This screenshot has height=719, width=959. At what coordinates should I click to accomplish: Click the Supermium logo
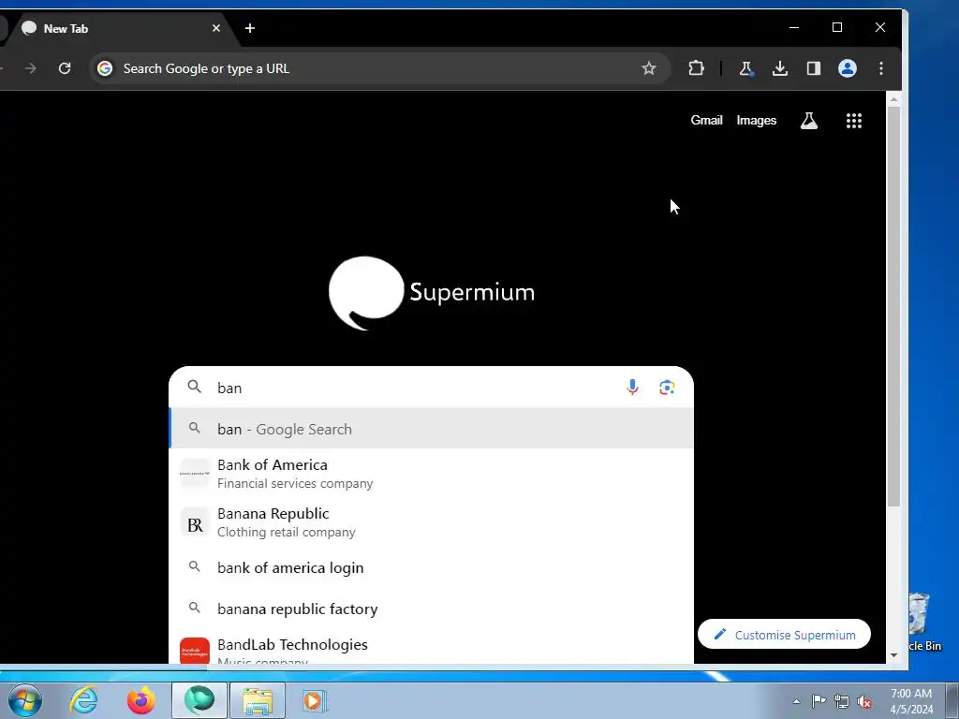point(431,293)
